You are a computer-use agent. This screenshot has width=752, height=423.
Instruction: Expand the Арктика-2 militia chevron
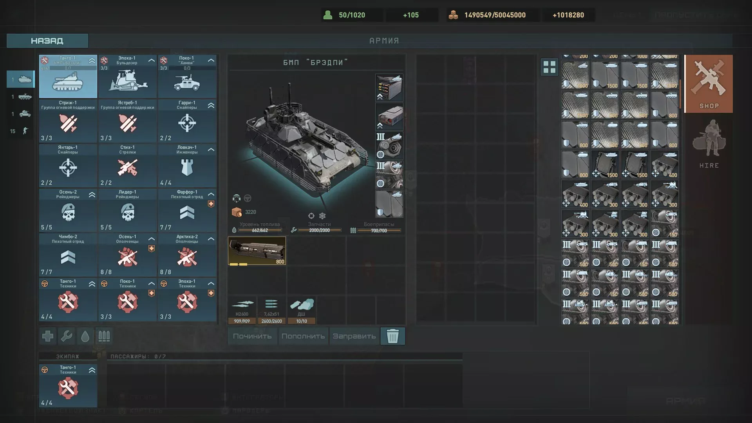211,239
